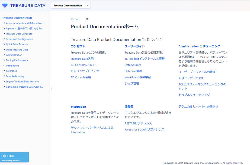The height and width of the screenshot is (165, 250).
Task: Open the 新規ユーザーの追加 link
Action: 191,78
